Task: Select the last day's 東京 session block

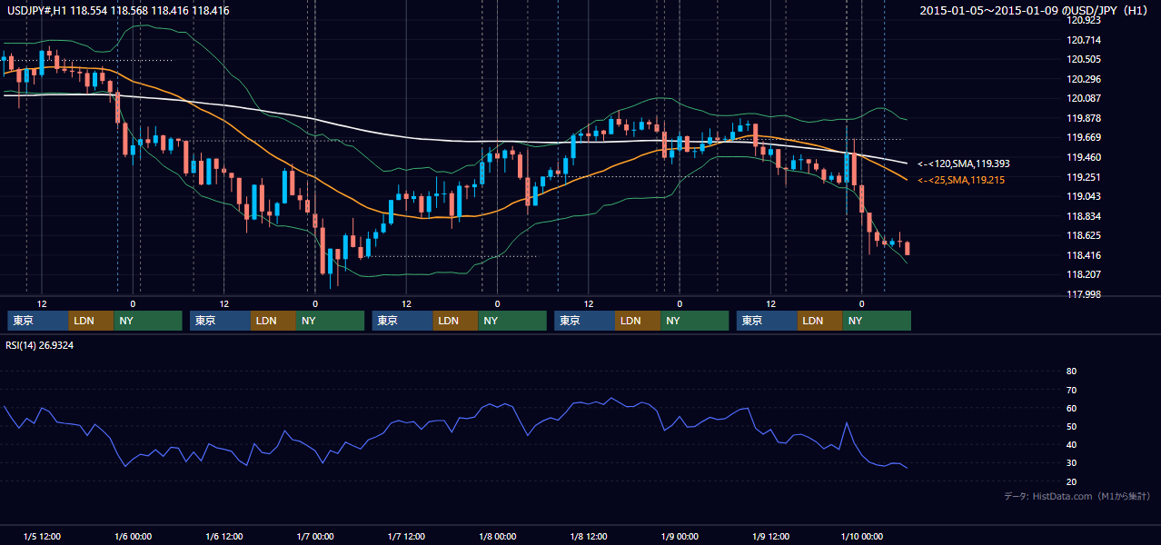Action: tap(767, 321)
